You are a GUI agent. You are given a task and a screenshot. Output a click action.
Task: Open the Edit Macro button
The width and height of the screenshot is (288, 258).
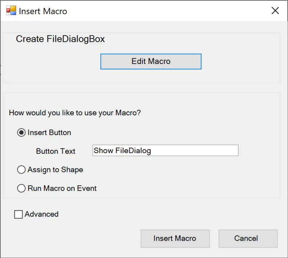151,61
